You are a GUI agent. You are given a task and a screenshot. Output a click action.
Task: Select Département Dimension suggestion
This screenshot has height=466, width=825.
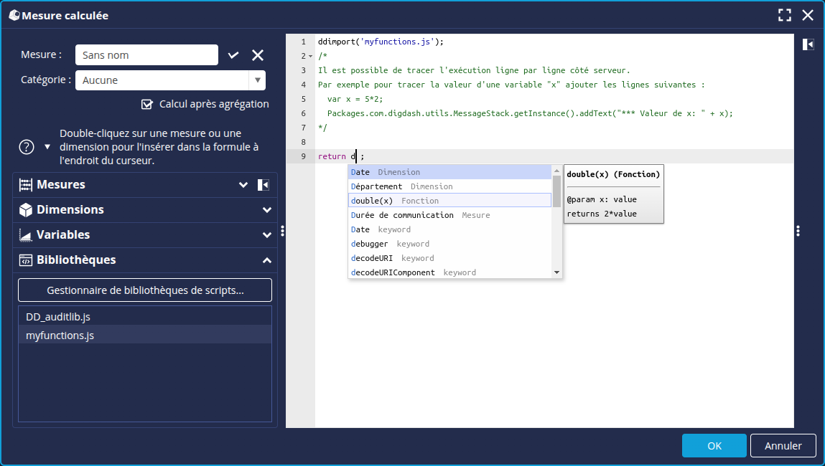click(450, 186)
